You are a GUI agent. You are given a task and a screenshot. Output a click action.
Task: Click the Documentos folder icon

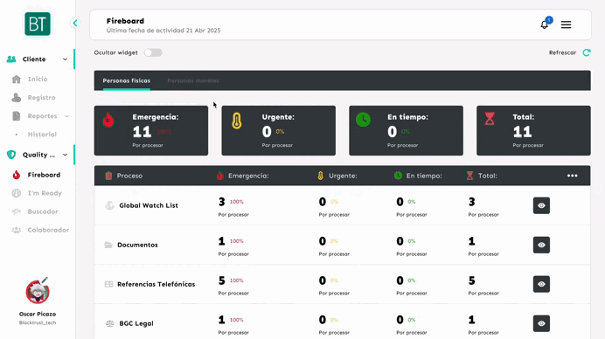pos(108,245)
